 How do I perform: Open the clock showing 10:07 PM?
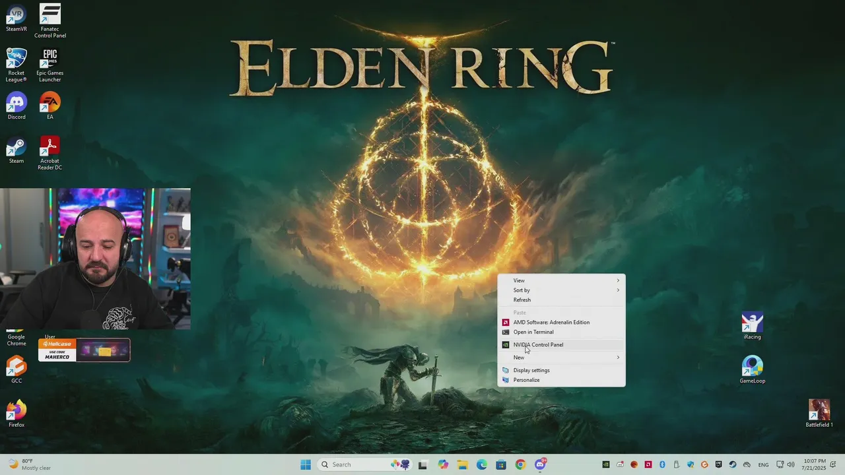(815, 464)
